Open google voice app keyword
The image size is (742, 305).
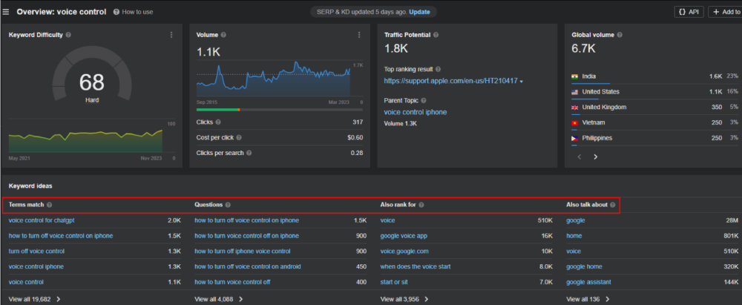[x=404, y=236]
